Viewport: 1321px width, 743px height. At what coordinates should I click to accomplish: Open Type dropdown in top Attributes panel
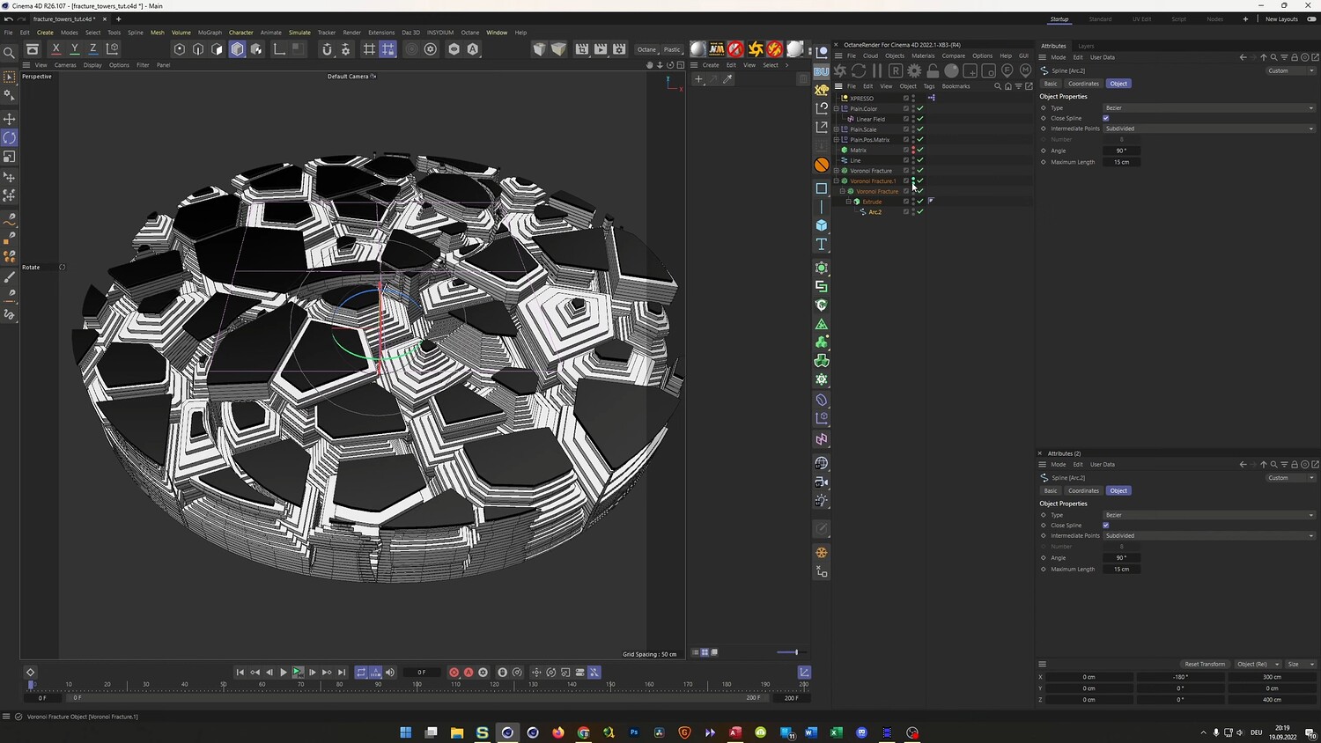point(1209,108)
